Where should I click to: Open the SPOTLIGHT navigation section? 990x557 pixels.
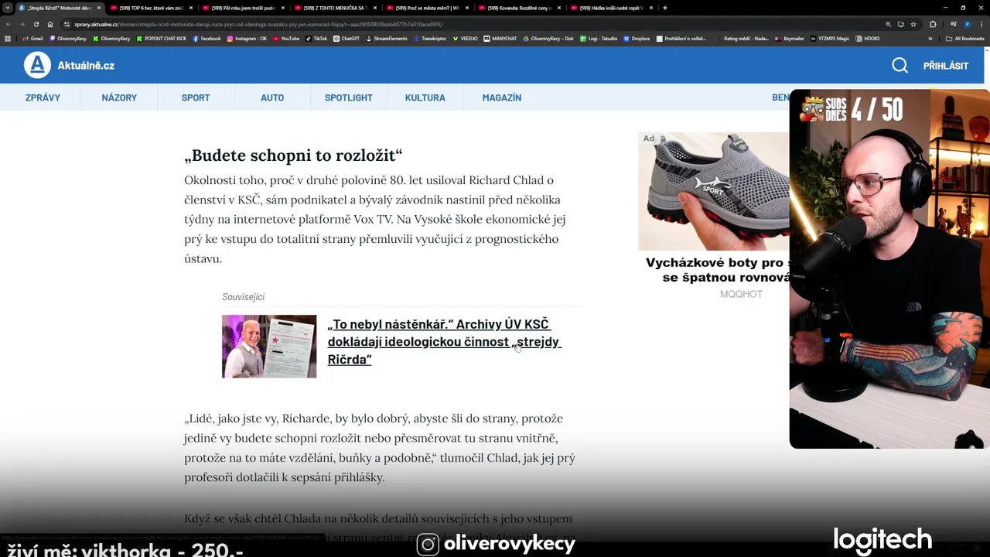[x=349, y=97]
